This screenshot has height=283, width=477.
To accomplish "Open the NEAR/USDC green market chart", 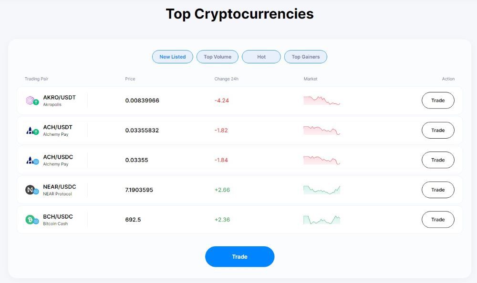I will click(321, 190).
